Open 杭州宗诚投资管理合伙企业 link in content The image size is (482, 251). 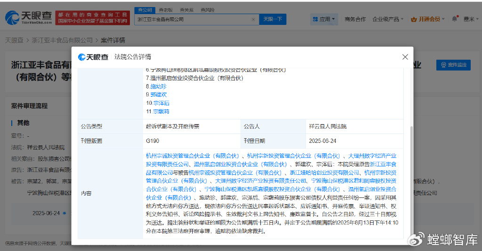[x=193, y=156]
